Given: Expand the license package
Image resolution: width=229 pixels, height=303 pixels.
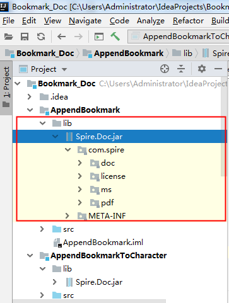Looking at the screenshot, I should [x=79, y=176].
